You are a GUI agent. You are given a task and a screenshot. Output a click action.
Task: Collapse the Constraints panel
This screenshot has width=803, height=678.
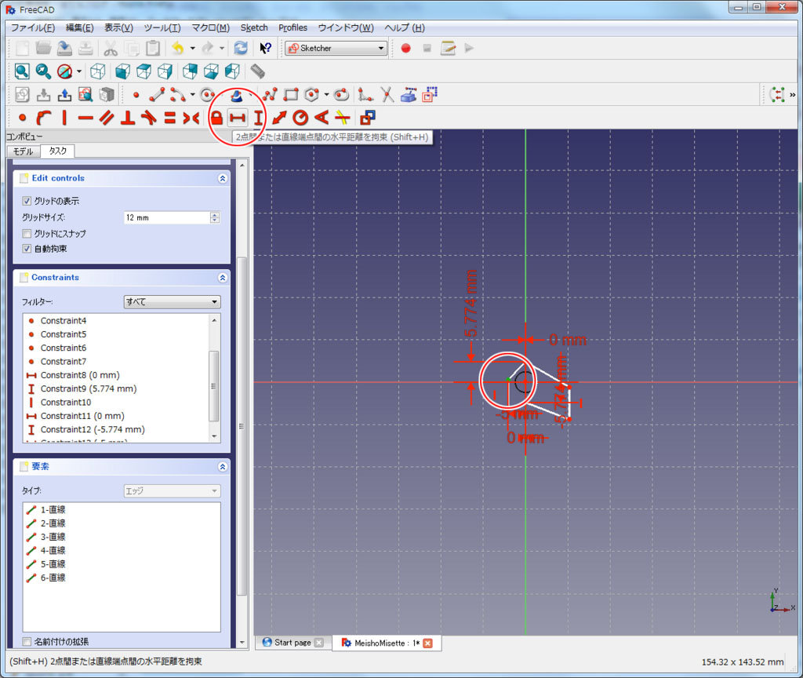click(222, 278)
